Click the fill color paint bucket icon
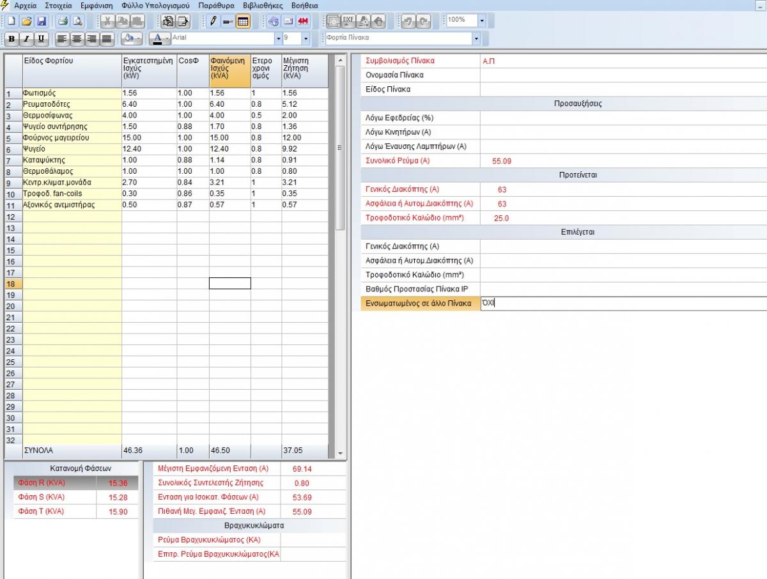 [x=128, y=38]
